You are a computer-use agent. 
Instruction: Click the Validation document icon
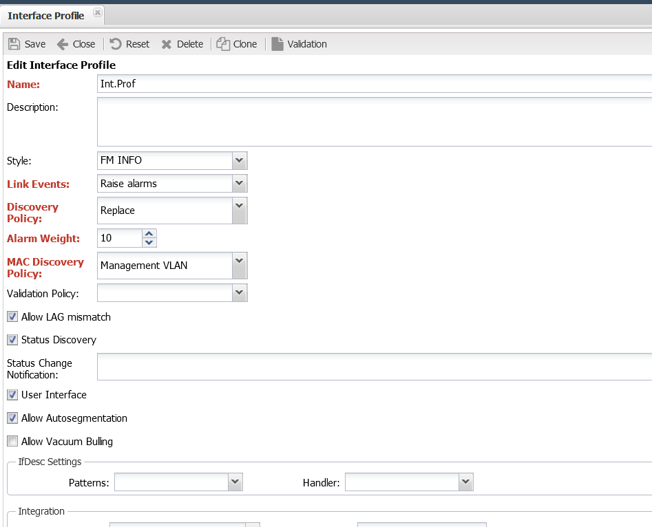[x=277, y=44]
